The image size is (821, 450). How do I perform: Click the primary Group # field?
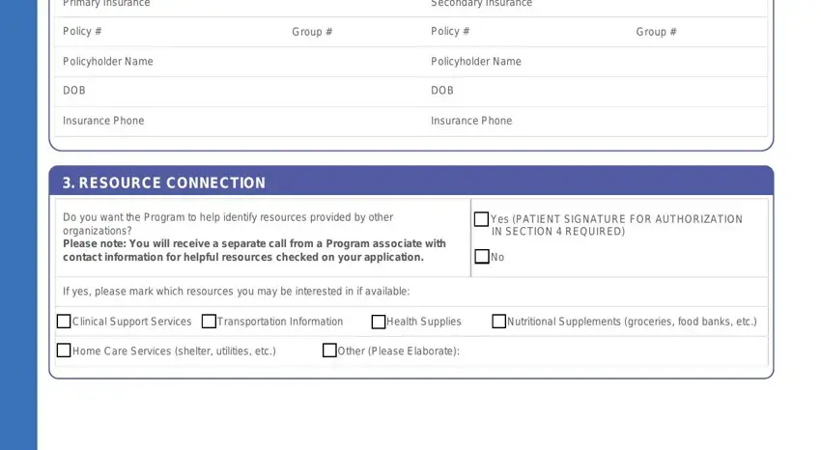click(380, 32)
